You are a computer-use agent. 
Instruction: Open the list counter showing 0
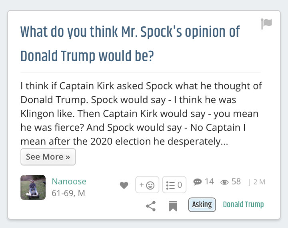174,185
